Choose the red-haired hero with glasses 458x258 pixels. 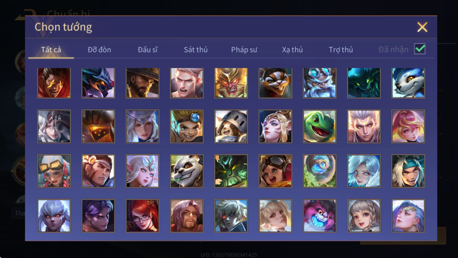click(142, 216)
